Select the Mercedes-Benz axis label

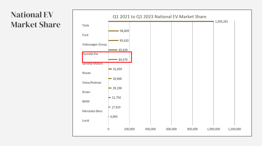point(92,111)
